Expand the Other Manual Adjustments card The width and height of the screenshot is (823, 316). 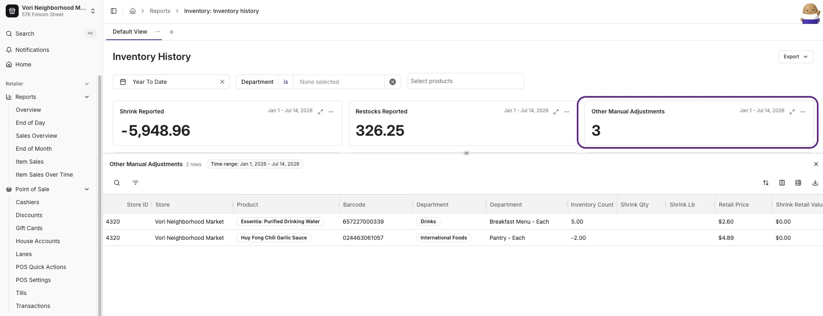(792, 111)
